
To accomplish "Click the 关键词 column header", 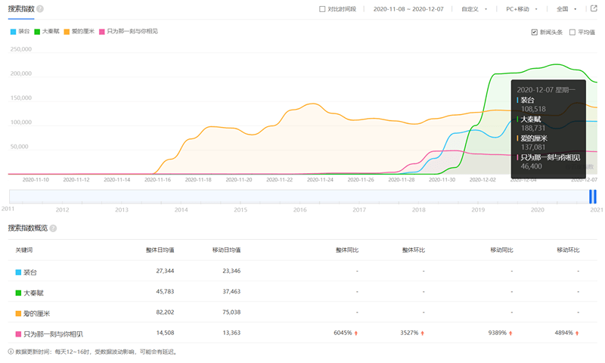I will [x=24, y=250].
